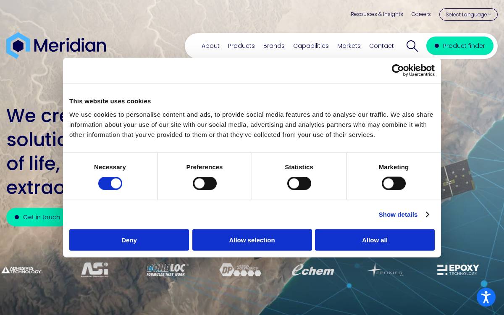504x315 pixels.
Task: Open the About menu
Action: click(x=210, y=46)
